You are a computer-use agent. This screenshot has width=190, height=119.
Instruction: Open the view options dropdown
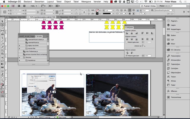(x=43, y=6)
